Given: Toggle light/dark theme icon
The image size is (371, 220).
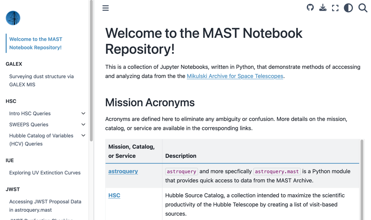Looking at the screenshot, I should [348, 8].
